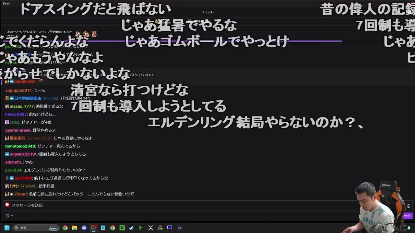Image resolution: width=415 pixels, height=233 pixels.
Task: Click the emote stamps in pinned notice
Action: [x=86, y=34]
